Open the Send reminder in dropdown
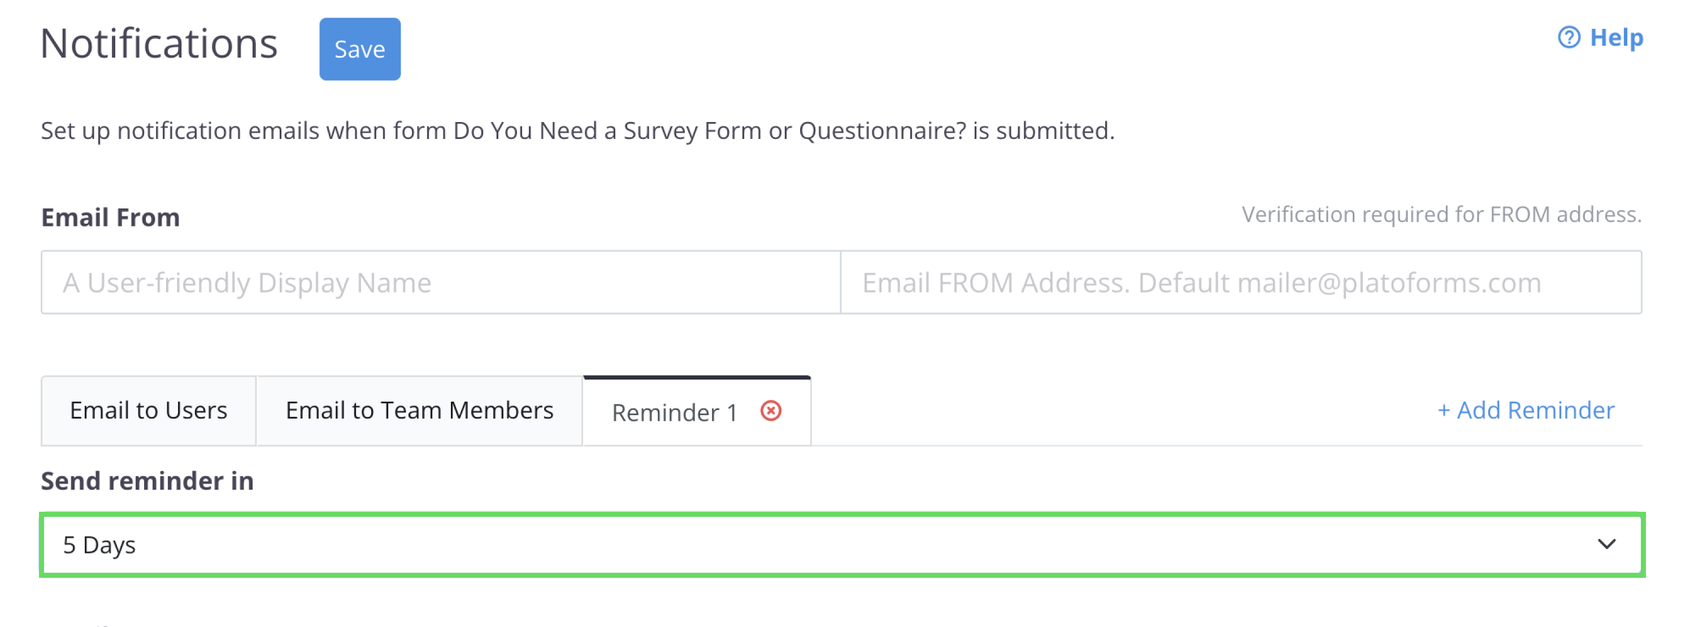This screenshot has width=1690, height=627. click(841, 545)
